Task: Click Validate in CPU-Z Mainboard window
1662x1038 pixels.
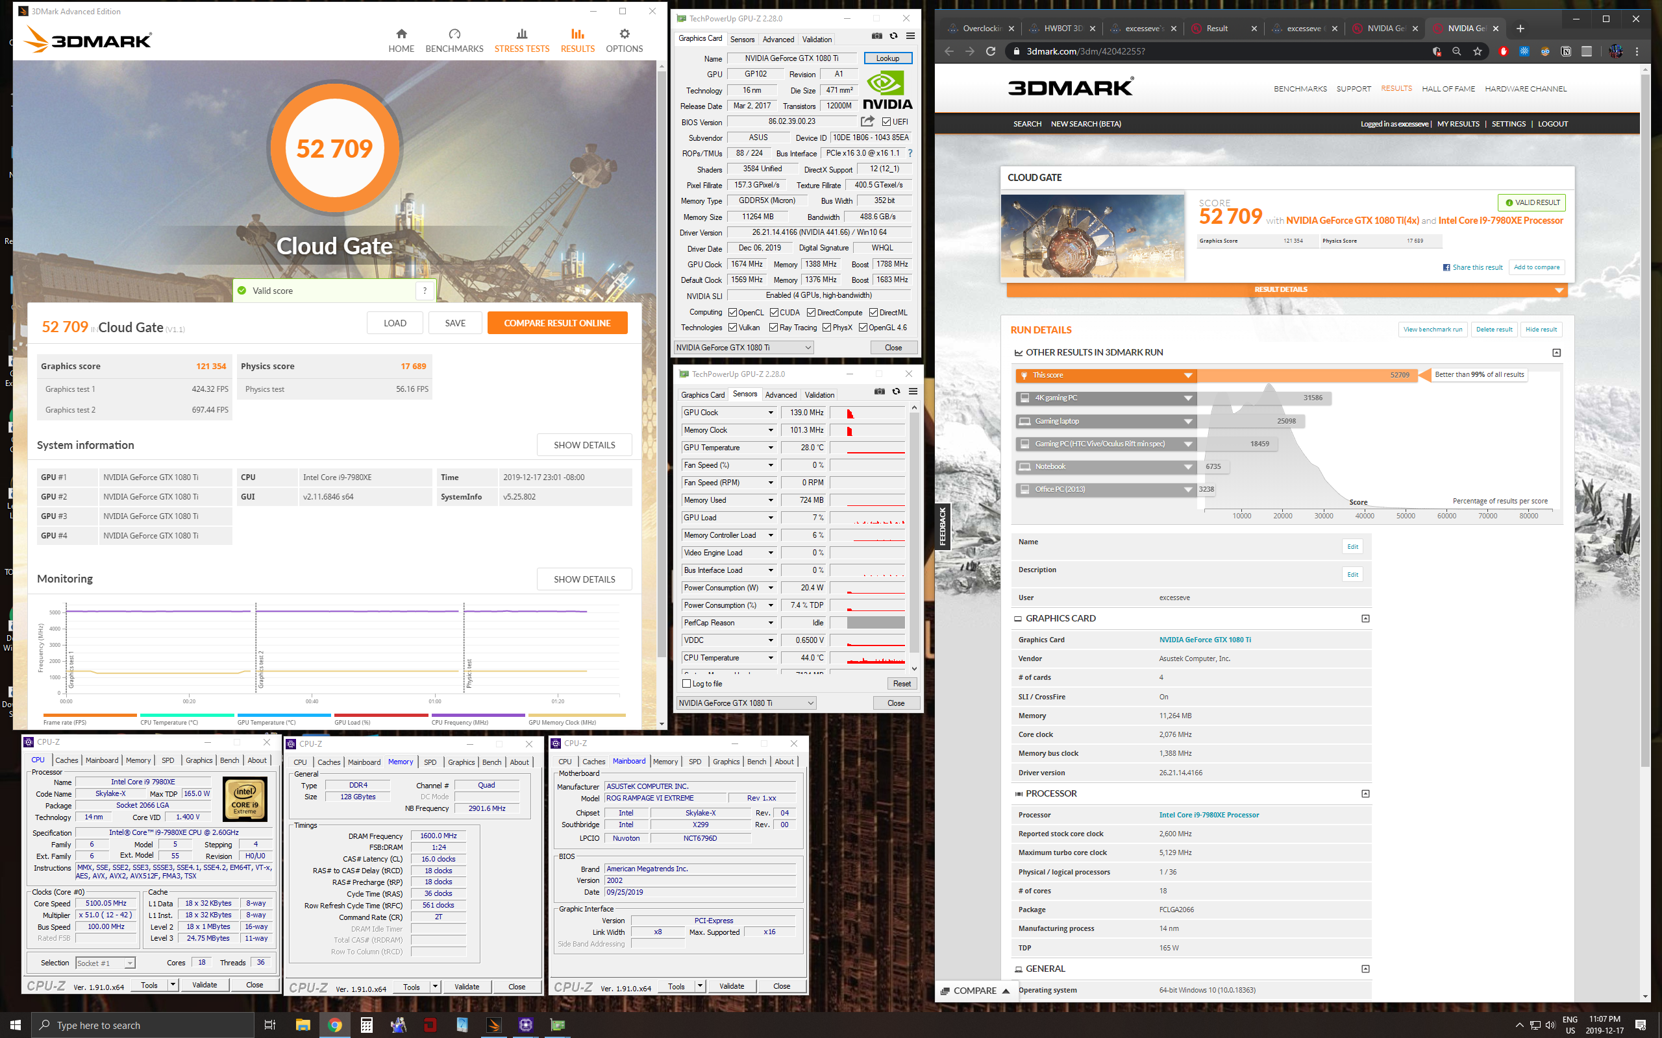Action: click(732, 987)
